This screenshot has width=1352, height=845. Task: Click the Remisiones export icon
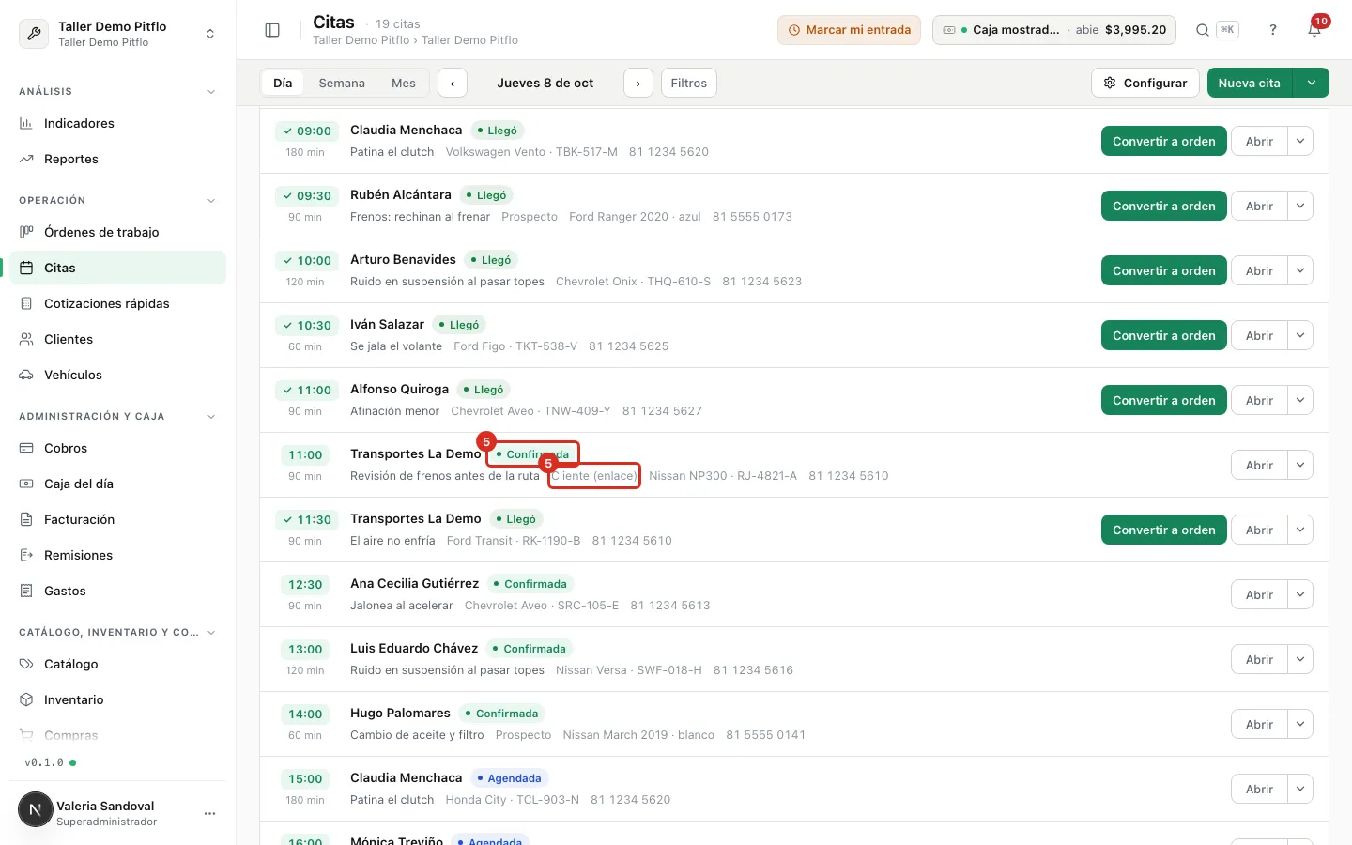(26, 555)
